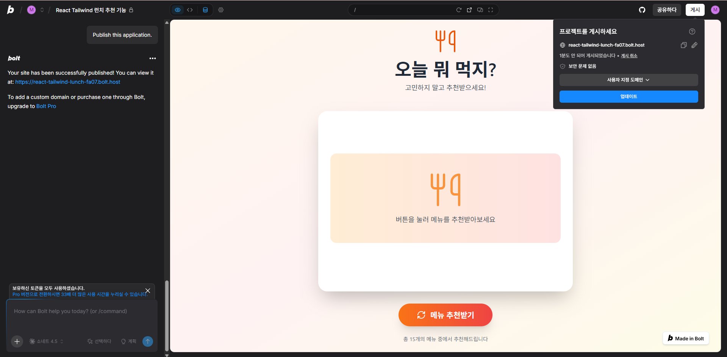
Task: Copy the published site URL
Action: pos(683,45)
